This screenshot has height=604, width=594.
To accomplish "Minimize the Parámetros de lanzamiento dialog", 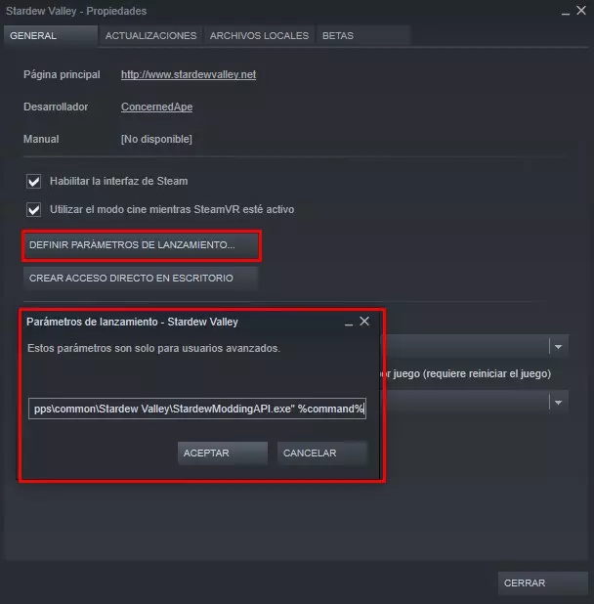I will tap(349, 323).
